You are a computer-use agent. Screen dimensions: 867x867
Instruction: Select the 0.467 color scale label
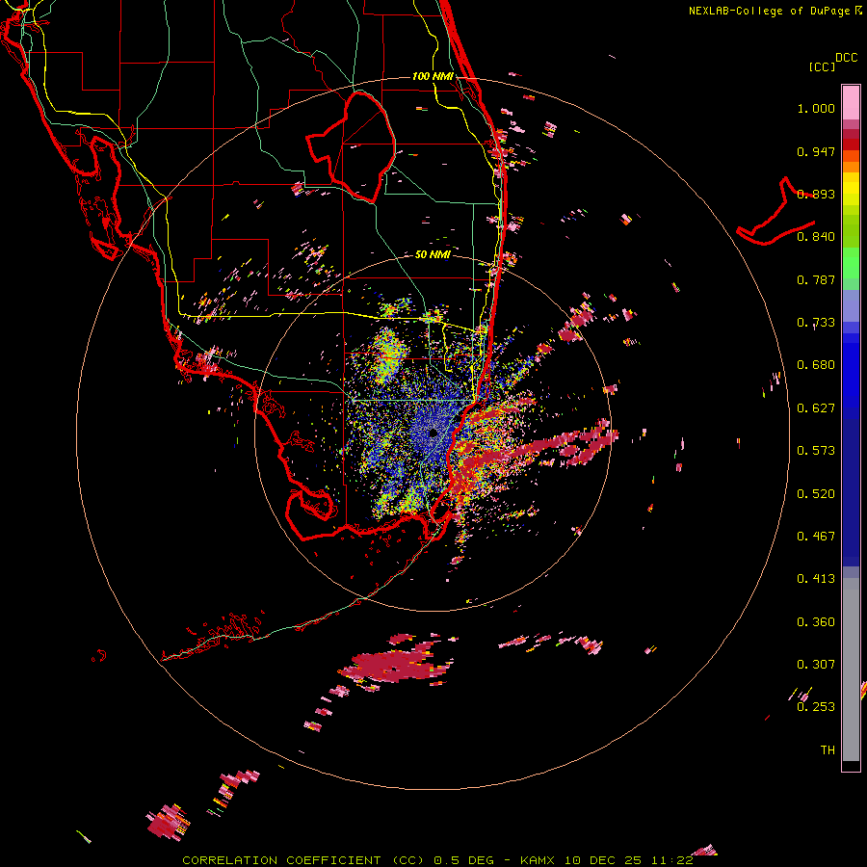(816, 537)
